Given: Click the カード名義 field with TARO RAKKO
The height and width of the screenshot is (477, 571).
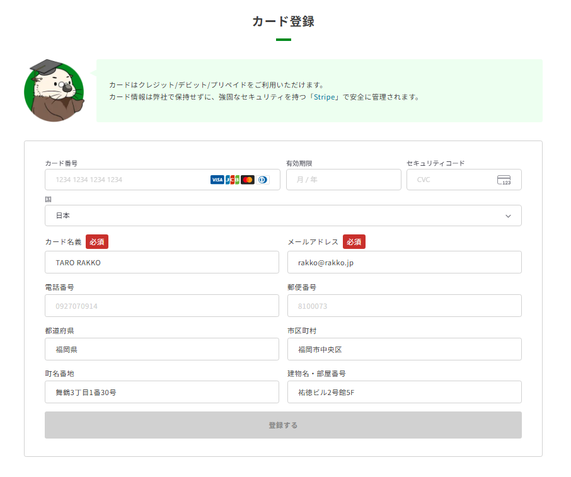Looking at the screenshot, I should (161, 262).
